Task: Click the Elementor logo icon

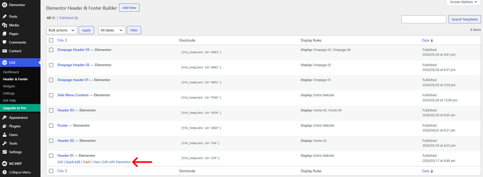Action: point(5,5)
